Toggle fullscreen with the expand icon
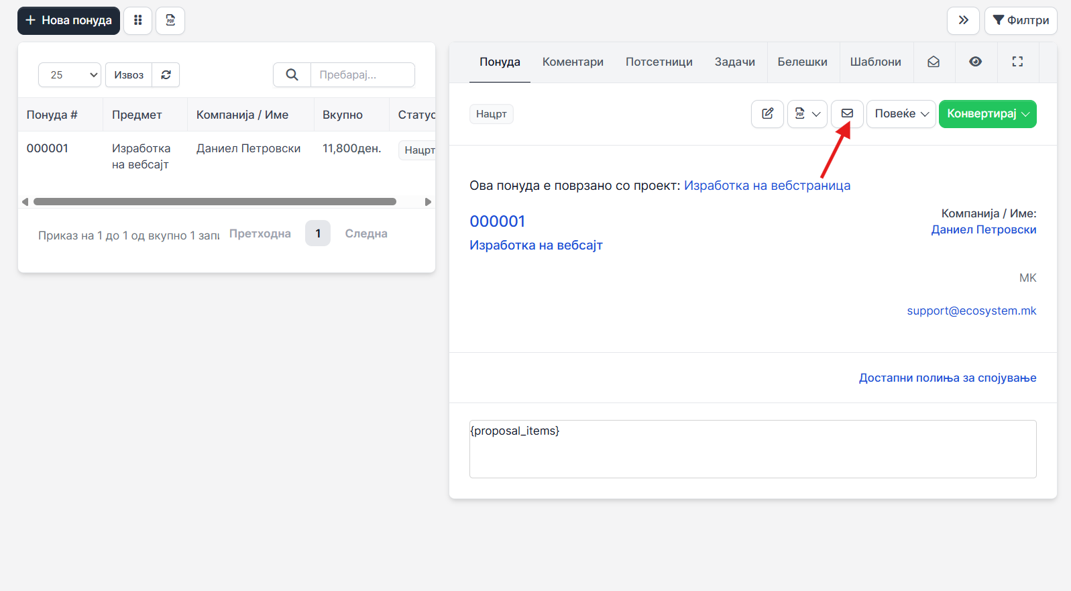Viewport: 1071px width, 591px height. click(x=1017, y=62)
